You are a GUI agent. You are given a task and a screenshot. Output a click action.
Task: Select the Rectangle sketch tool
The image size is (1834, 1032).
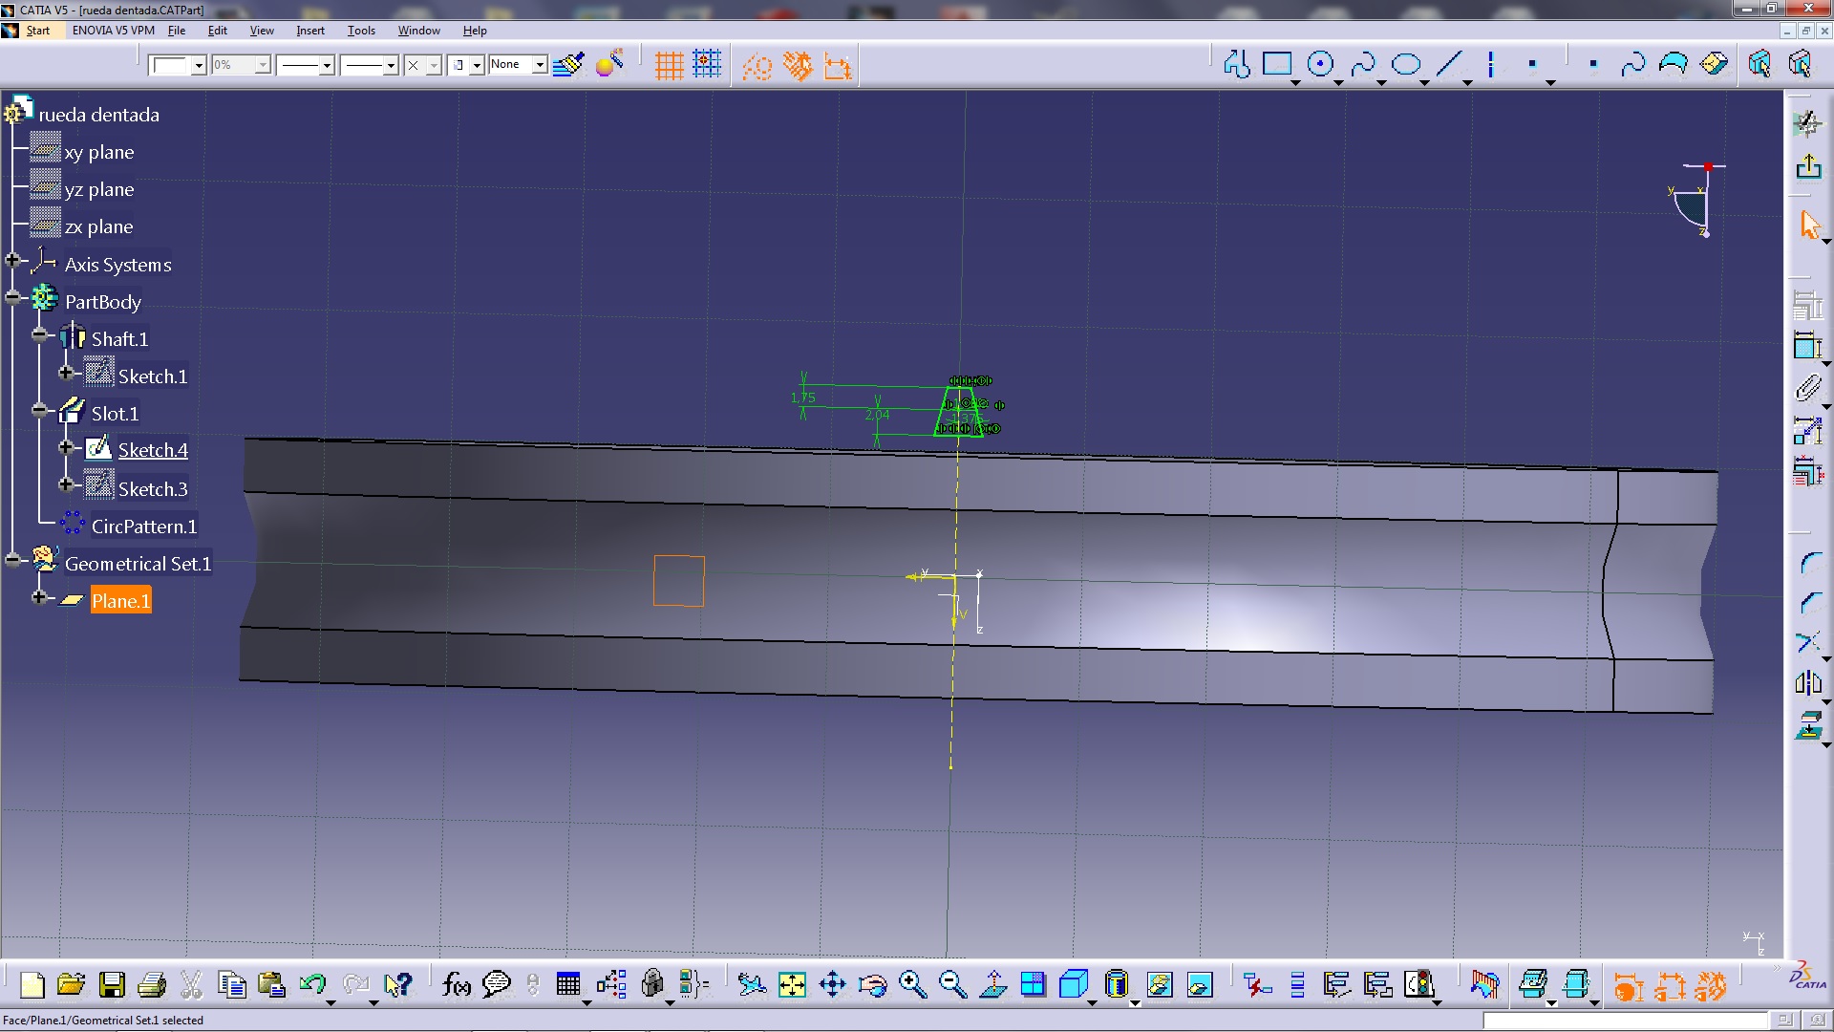coord(1277,65)
